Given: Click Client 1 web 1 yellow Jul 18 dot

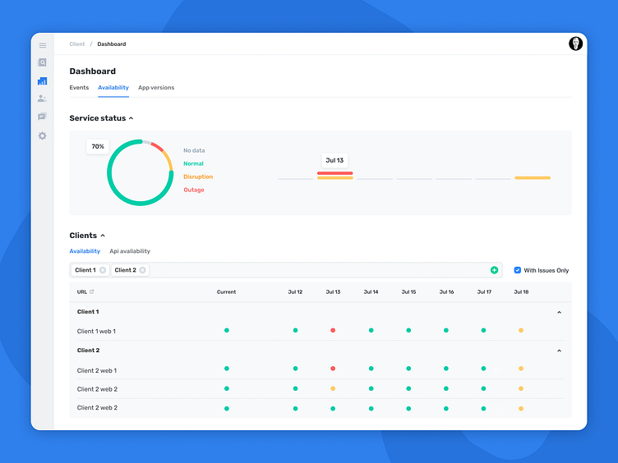Looking at the screenshot, I should [x=521, y=330].
